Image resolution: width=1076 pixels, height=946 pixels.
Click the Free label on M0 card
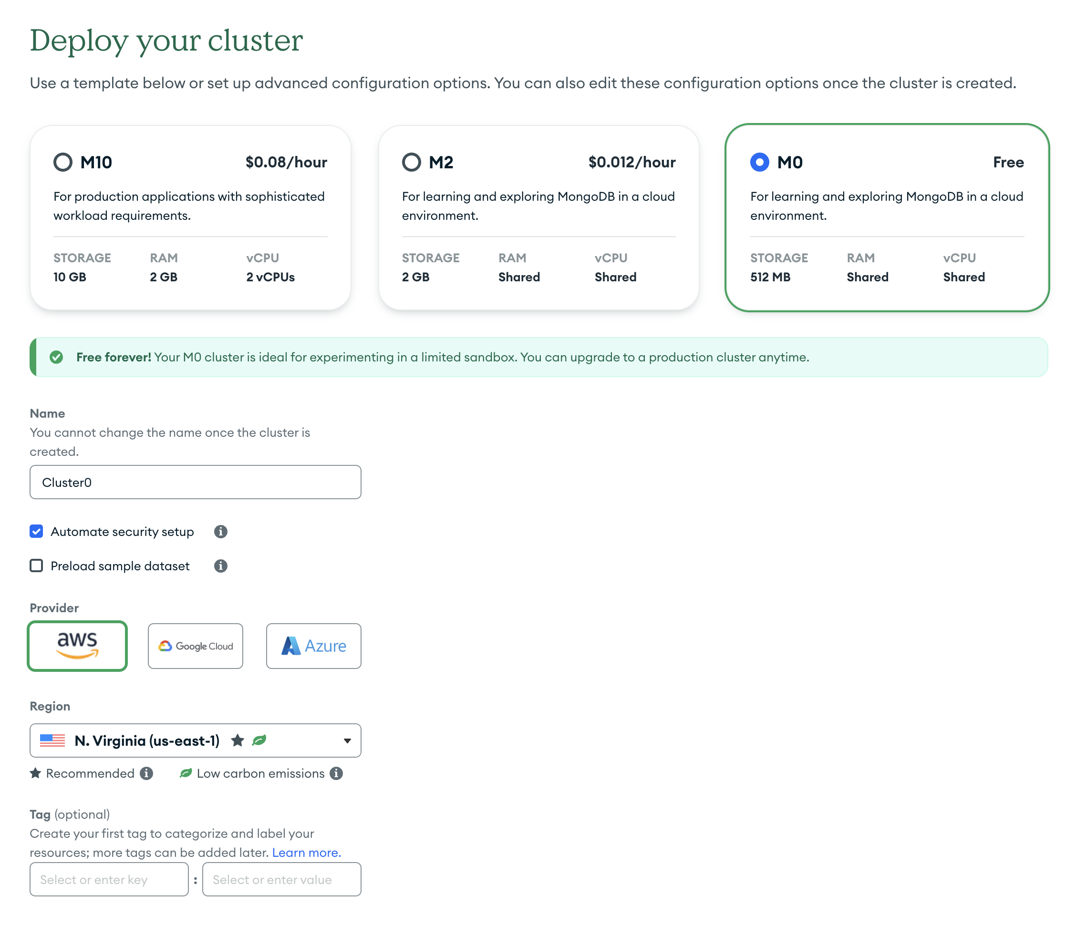point(1009,162)
